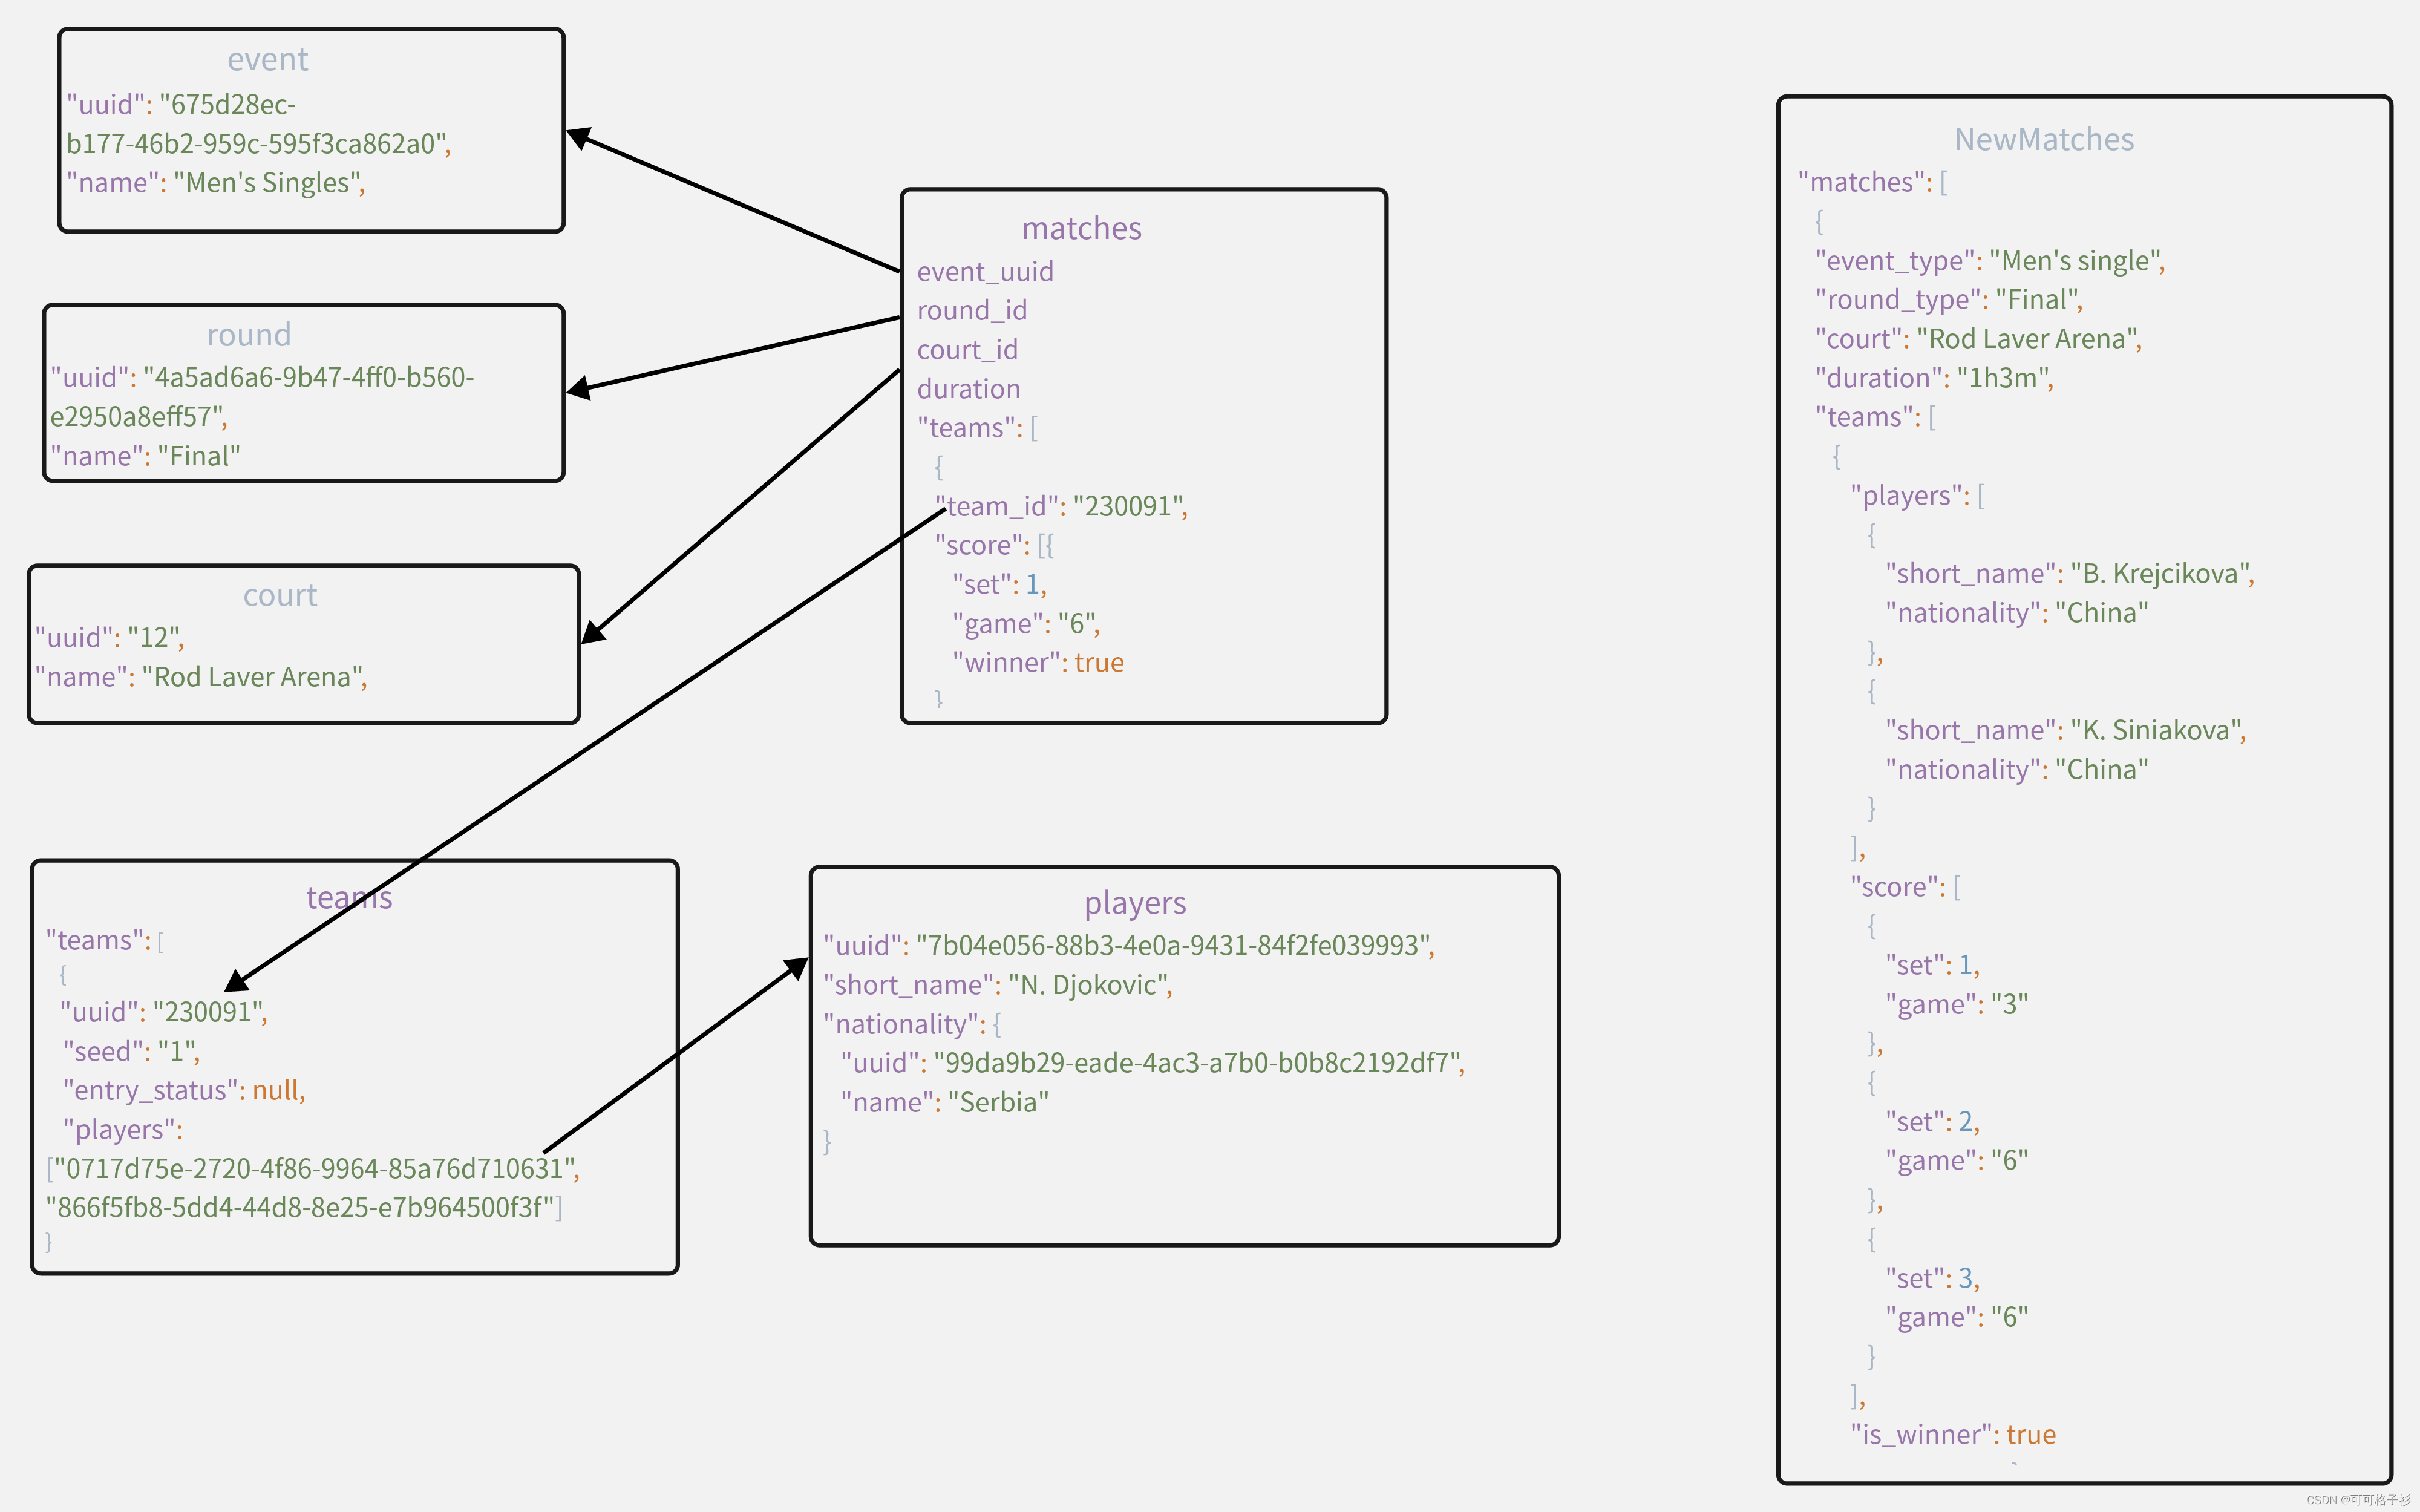The width and height of the screenshot is (2420, 1512).
Task: Select the duration "1h3m" line
Action: pos(1934,379)
